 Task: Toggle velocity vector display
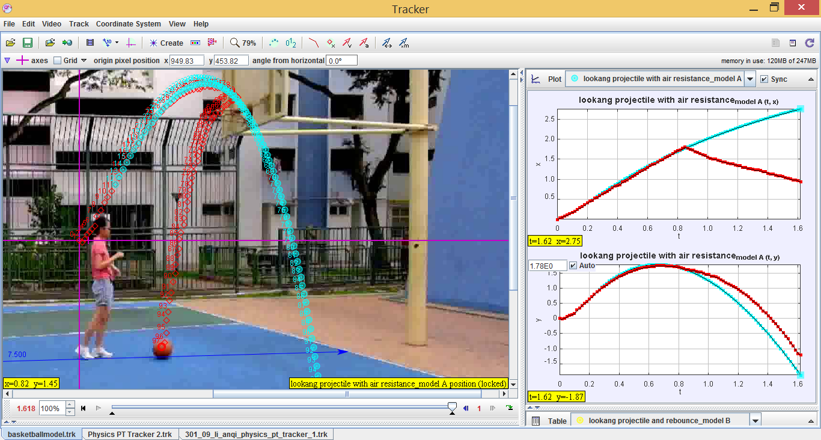346,43
